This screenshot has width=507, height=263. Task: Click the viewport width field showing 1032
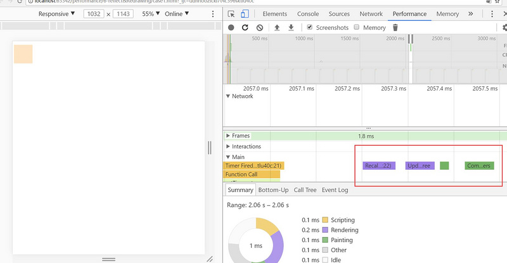pyautogui.click(x=94, y=13)
